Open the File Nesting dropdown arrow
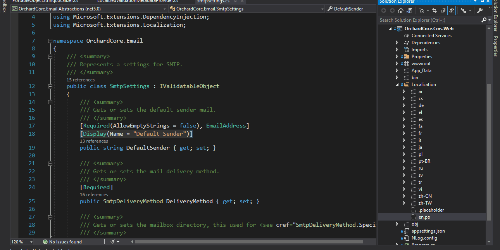Image resolution: width=500 pixels, height=250 pixels. point(470,11)
